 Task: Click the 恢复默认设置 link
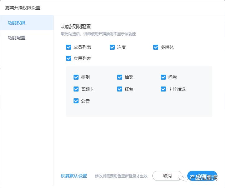tap(74, 176)
